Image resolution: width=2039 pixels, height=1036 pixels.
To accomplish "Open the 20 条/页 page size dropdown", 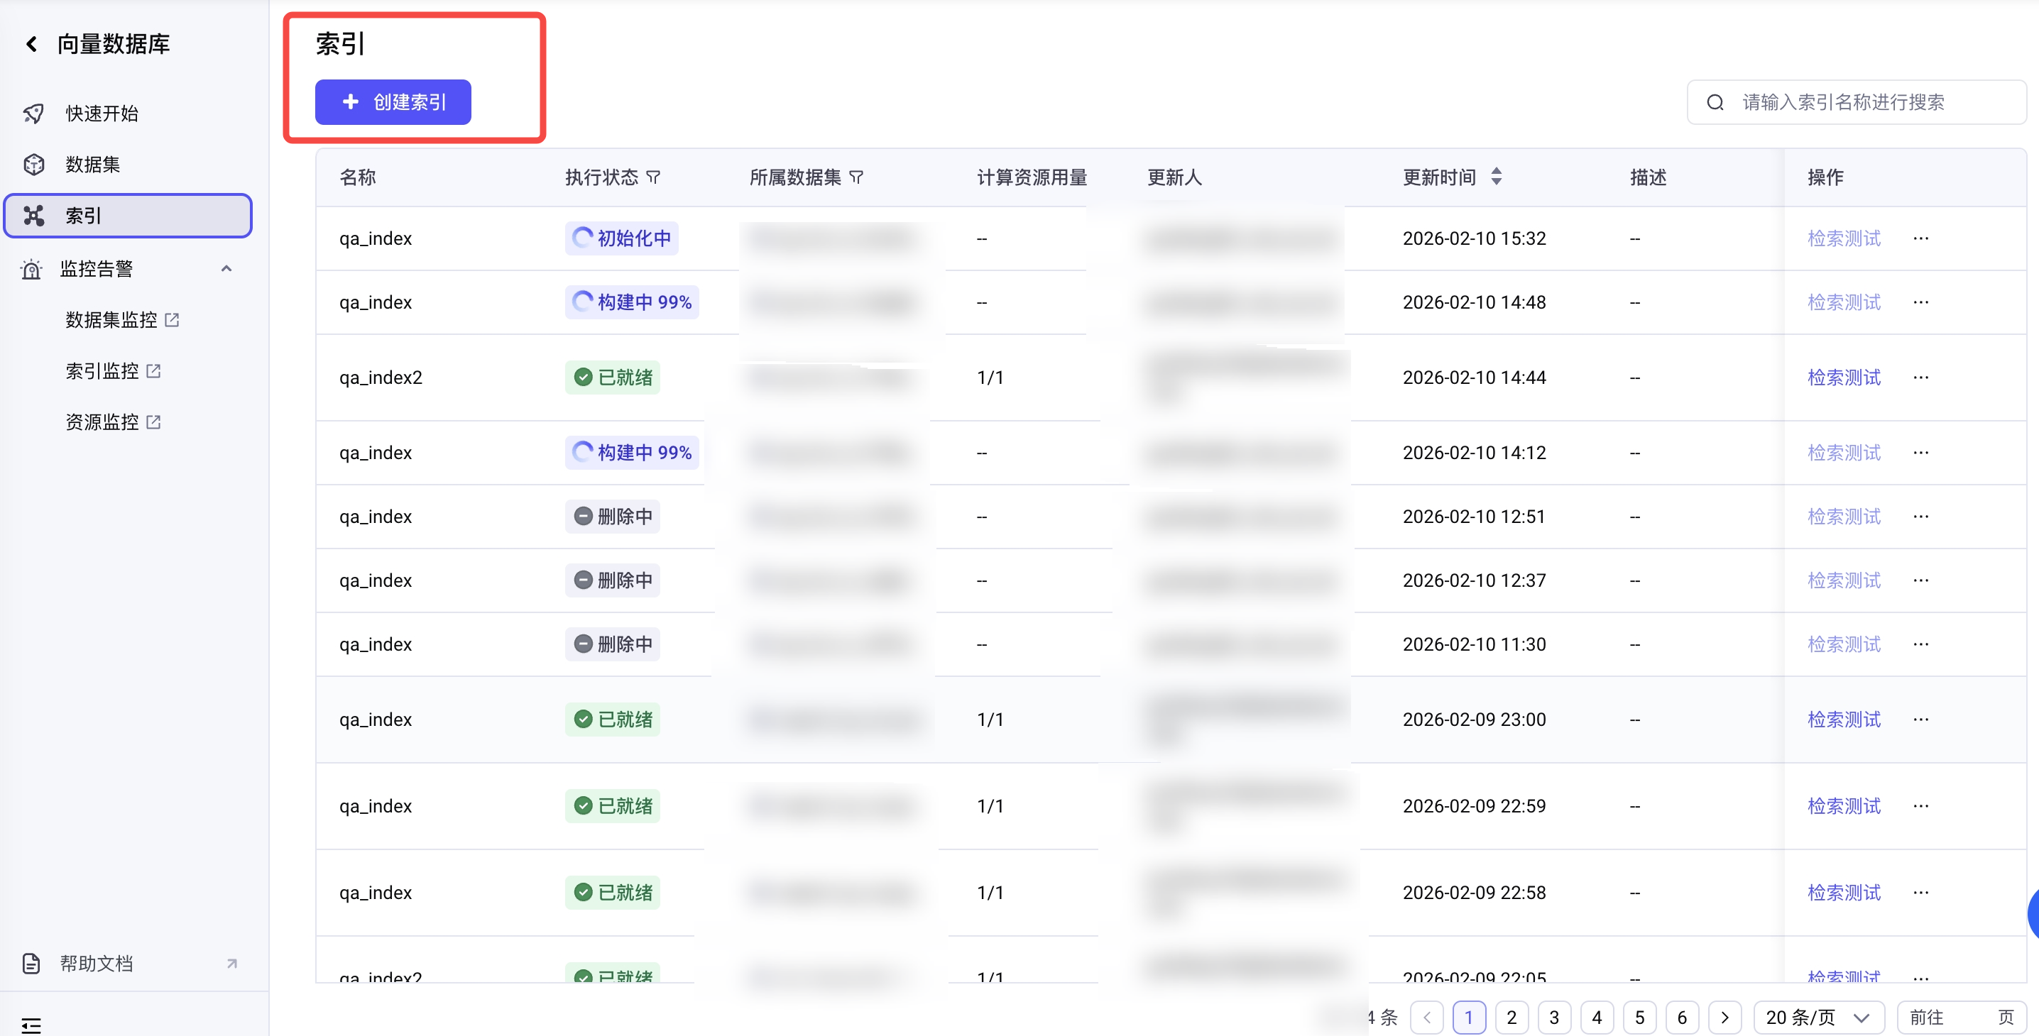I will click(x=1817, y=1017).
